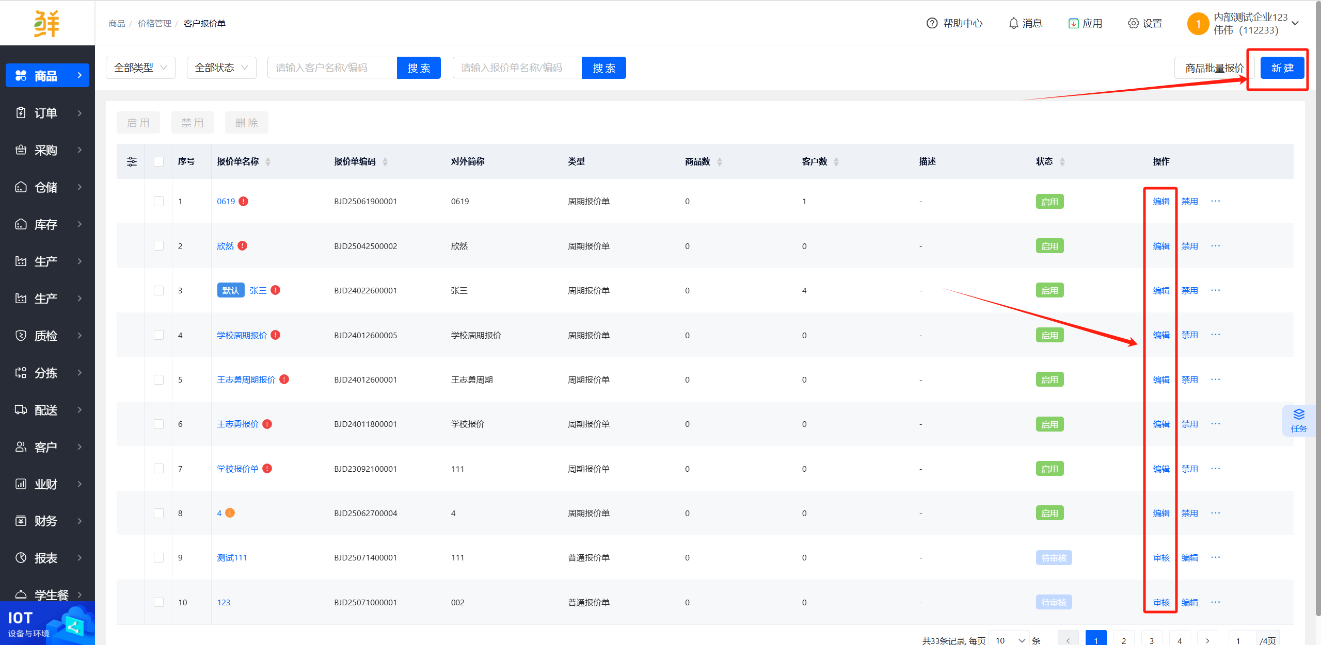Click 搜索 beside the customer name field
The height and width of the screenshot is (645, 1321).
pyautogui.click(x=419, y=68)
